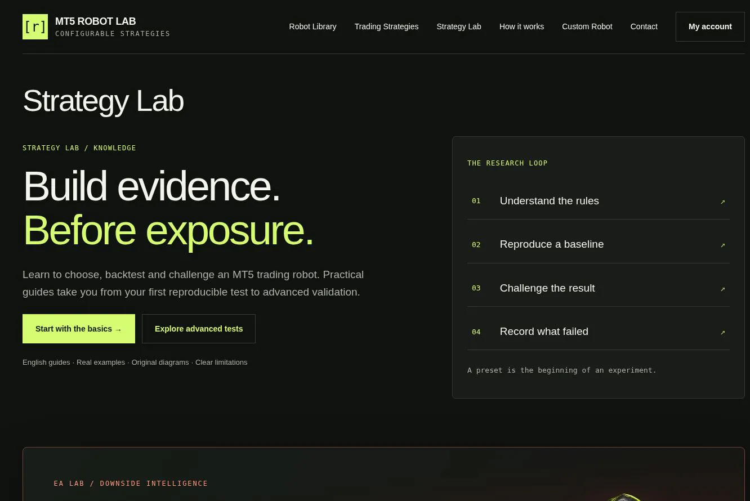Open step 03 Challenge the result
750x501 pixels.
pos(599,288)
